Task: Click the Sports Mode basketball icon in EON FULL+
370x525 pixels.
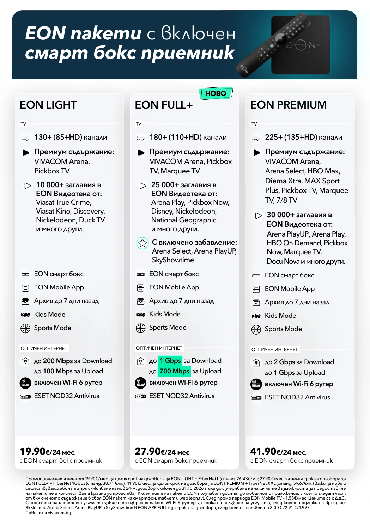Action: (x=140, y=328)
